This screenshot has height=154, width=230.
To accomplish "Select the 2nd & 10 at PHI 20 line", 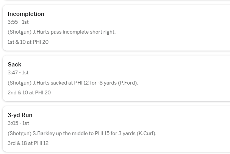I will pyautogui.click(x=29, y=92).
